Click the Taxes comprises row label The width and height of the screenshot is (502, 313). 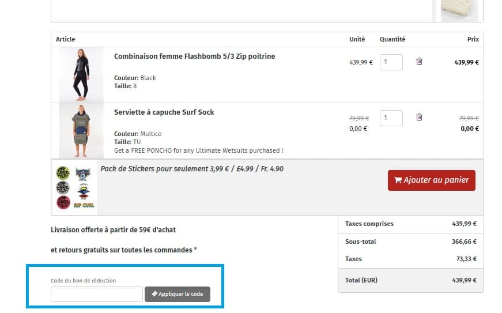pyautogui.click(x=369, y=224)
